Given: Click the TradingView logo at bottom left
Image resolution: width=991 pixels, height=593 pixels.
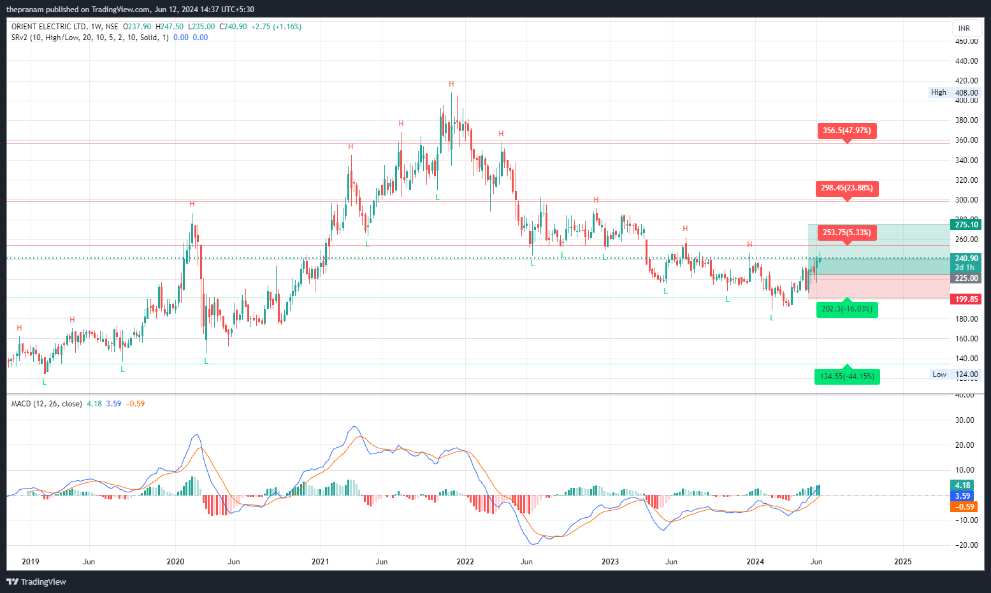Looking at the screenshot, I should click(36, 582).
